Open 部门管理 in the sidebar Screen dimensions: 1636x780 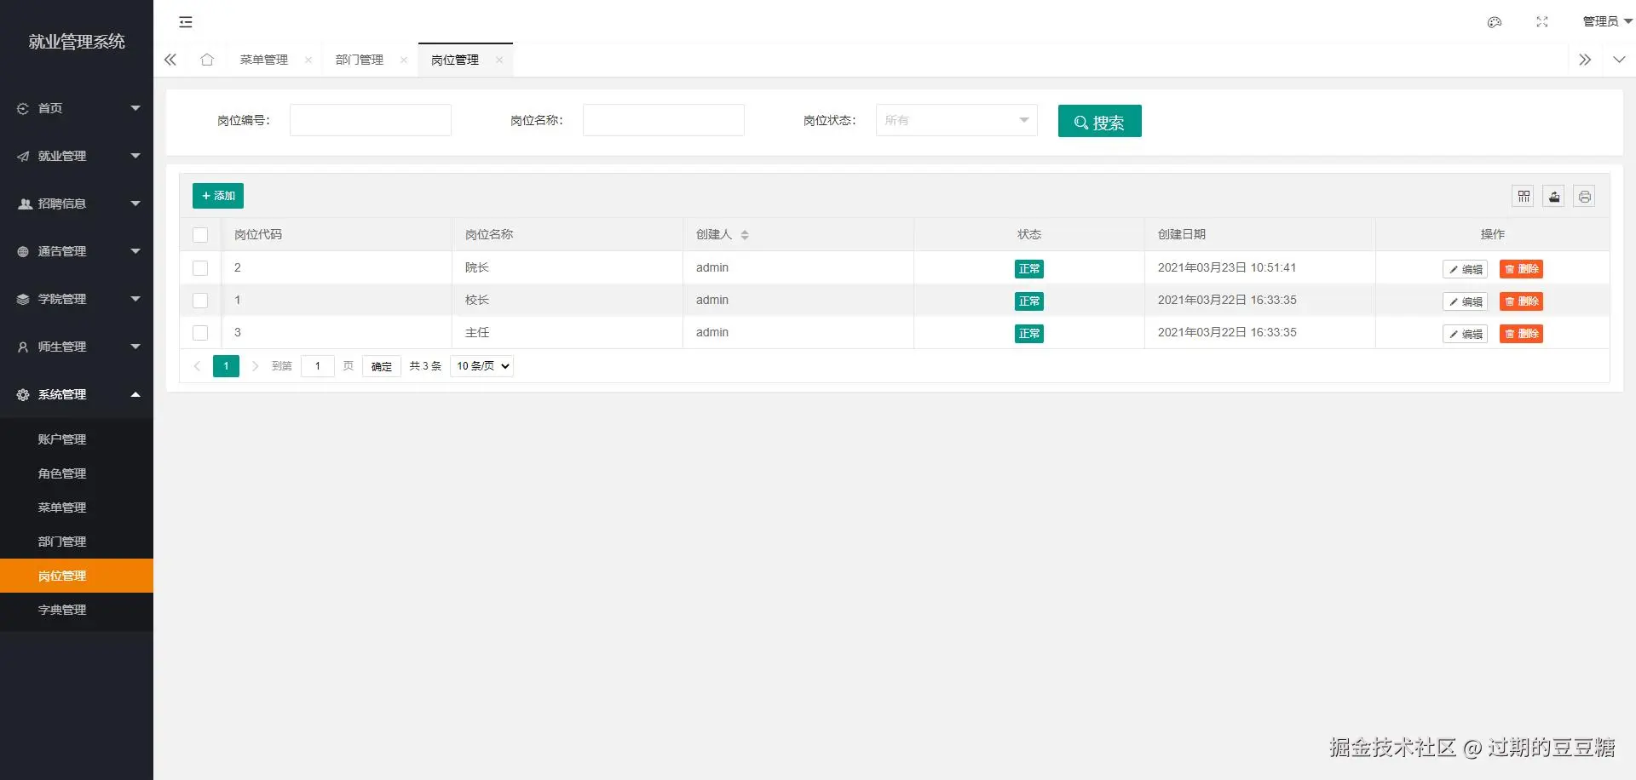77,542
